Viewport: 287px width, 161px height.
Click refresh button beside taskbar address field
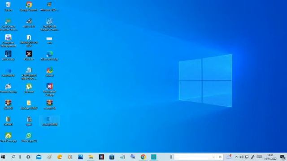click(x=220, y=157)
